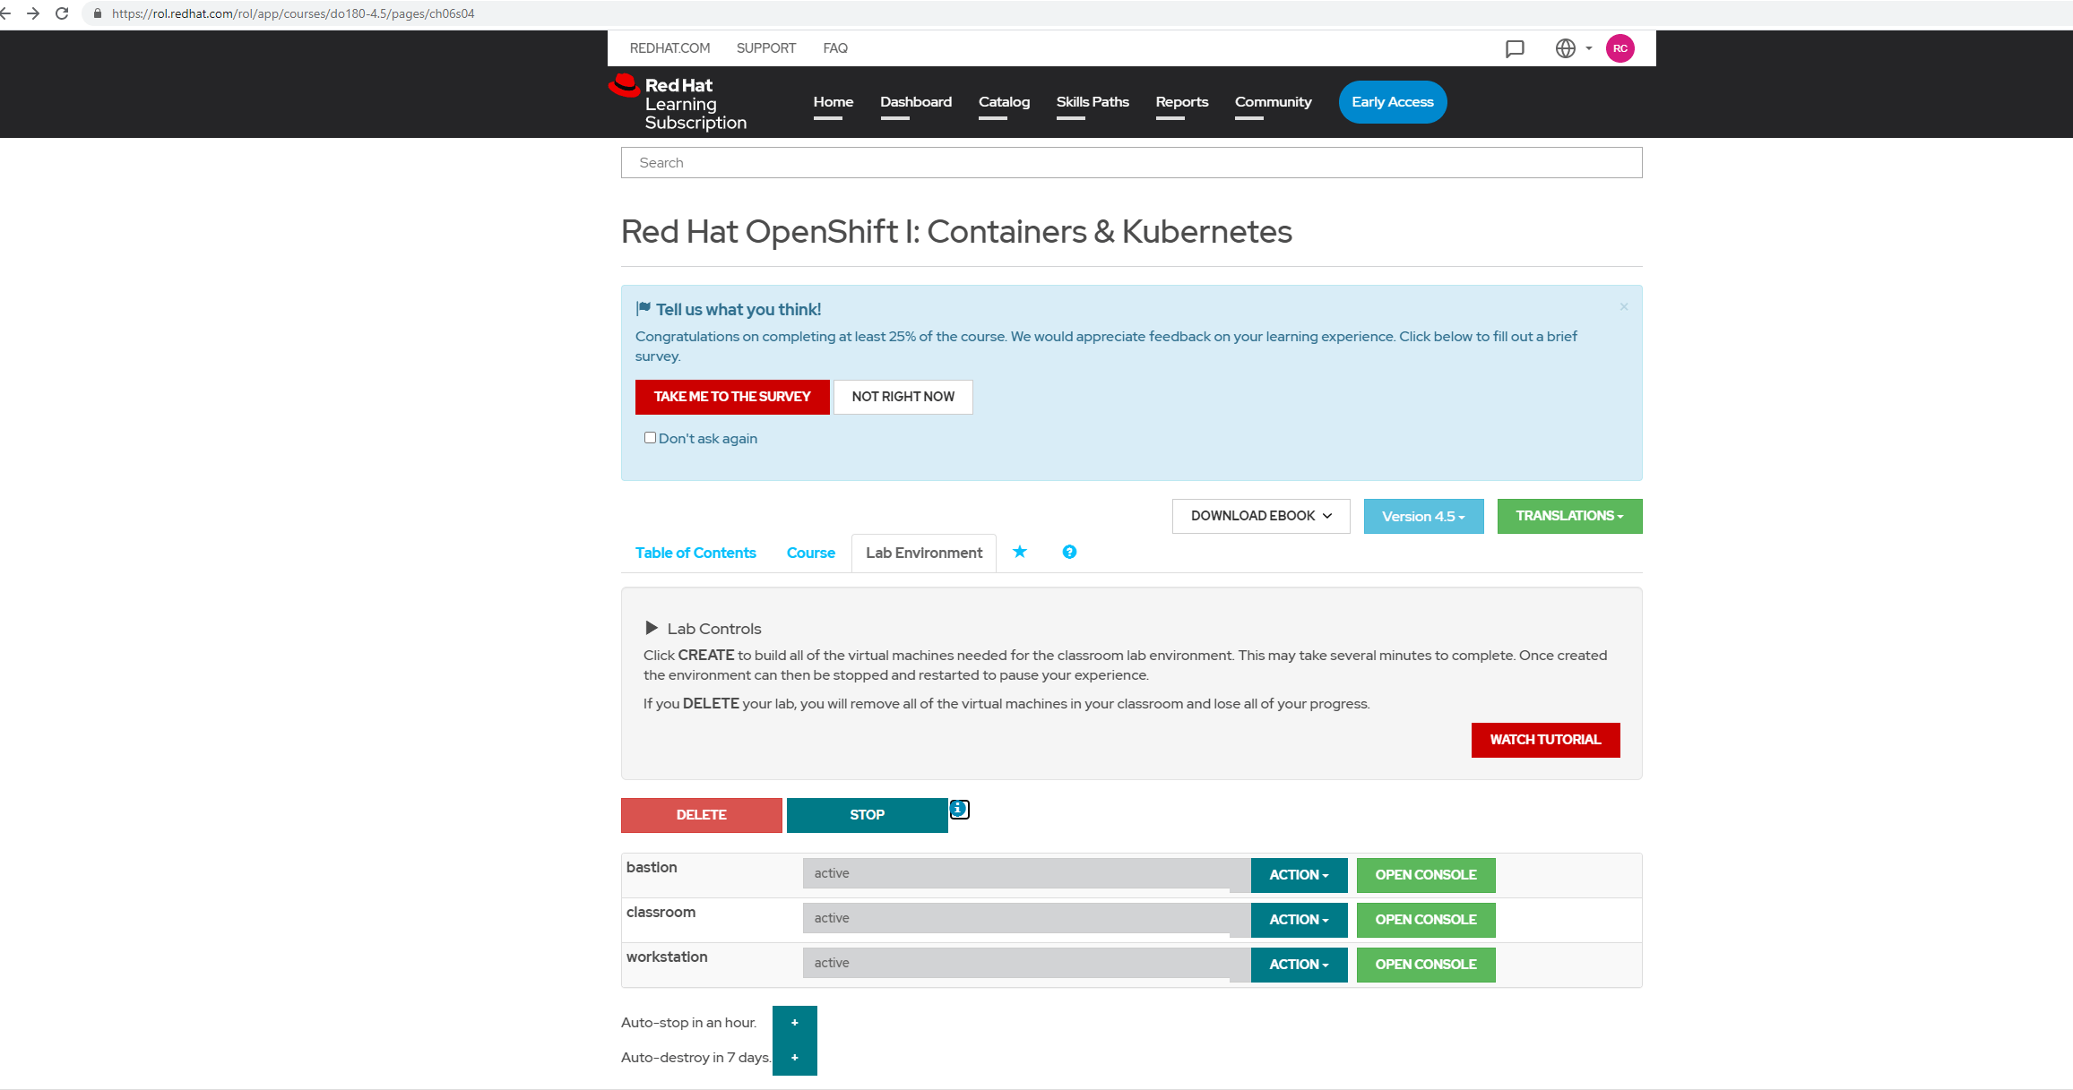Click the info icon beside the STOP button
The width and height of the screenshot is (2073, 1090).
tap(958, 809)
